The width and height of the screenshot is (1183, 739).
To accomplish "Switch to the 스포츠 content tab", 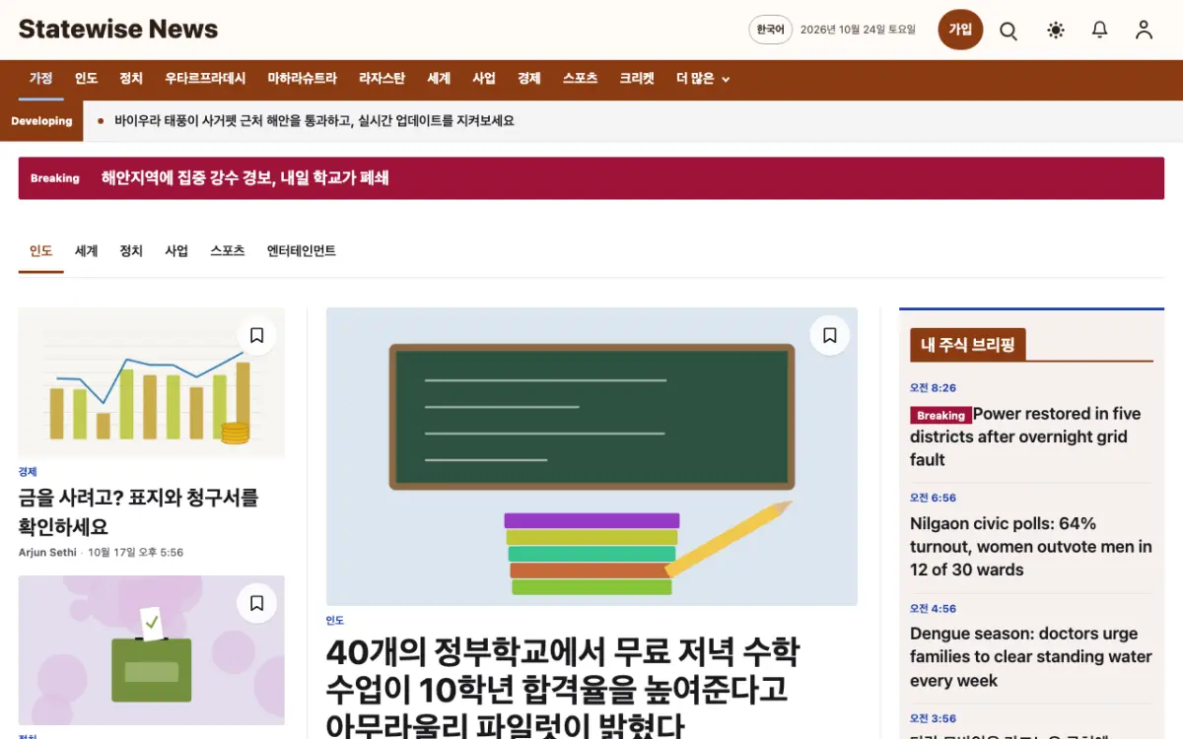I will (228, 251).
